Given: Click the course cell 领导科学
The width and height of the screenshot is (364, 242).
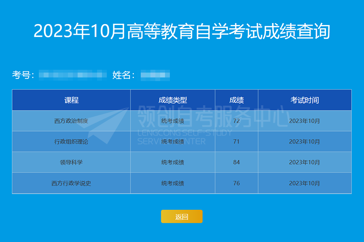Looking at the screenshot, I should tap(71, 162).
